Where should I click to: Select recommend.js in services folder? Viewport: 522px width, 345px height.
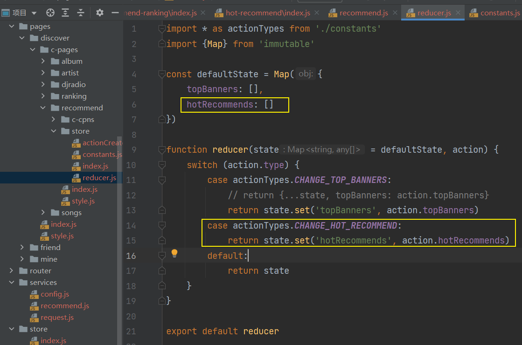[64, 305]
